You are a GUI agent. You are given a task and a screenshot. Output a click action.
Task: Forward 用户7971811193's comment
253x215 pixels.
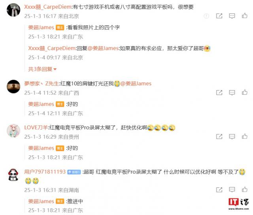[219, 190]
